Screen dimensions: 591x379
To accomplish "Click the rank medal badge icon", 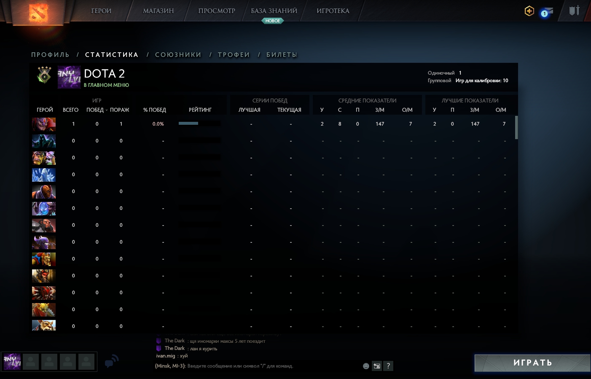I will (44, 75).
